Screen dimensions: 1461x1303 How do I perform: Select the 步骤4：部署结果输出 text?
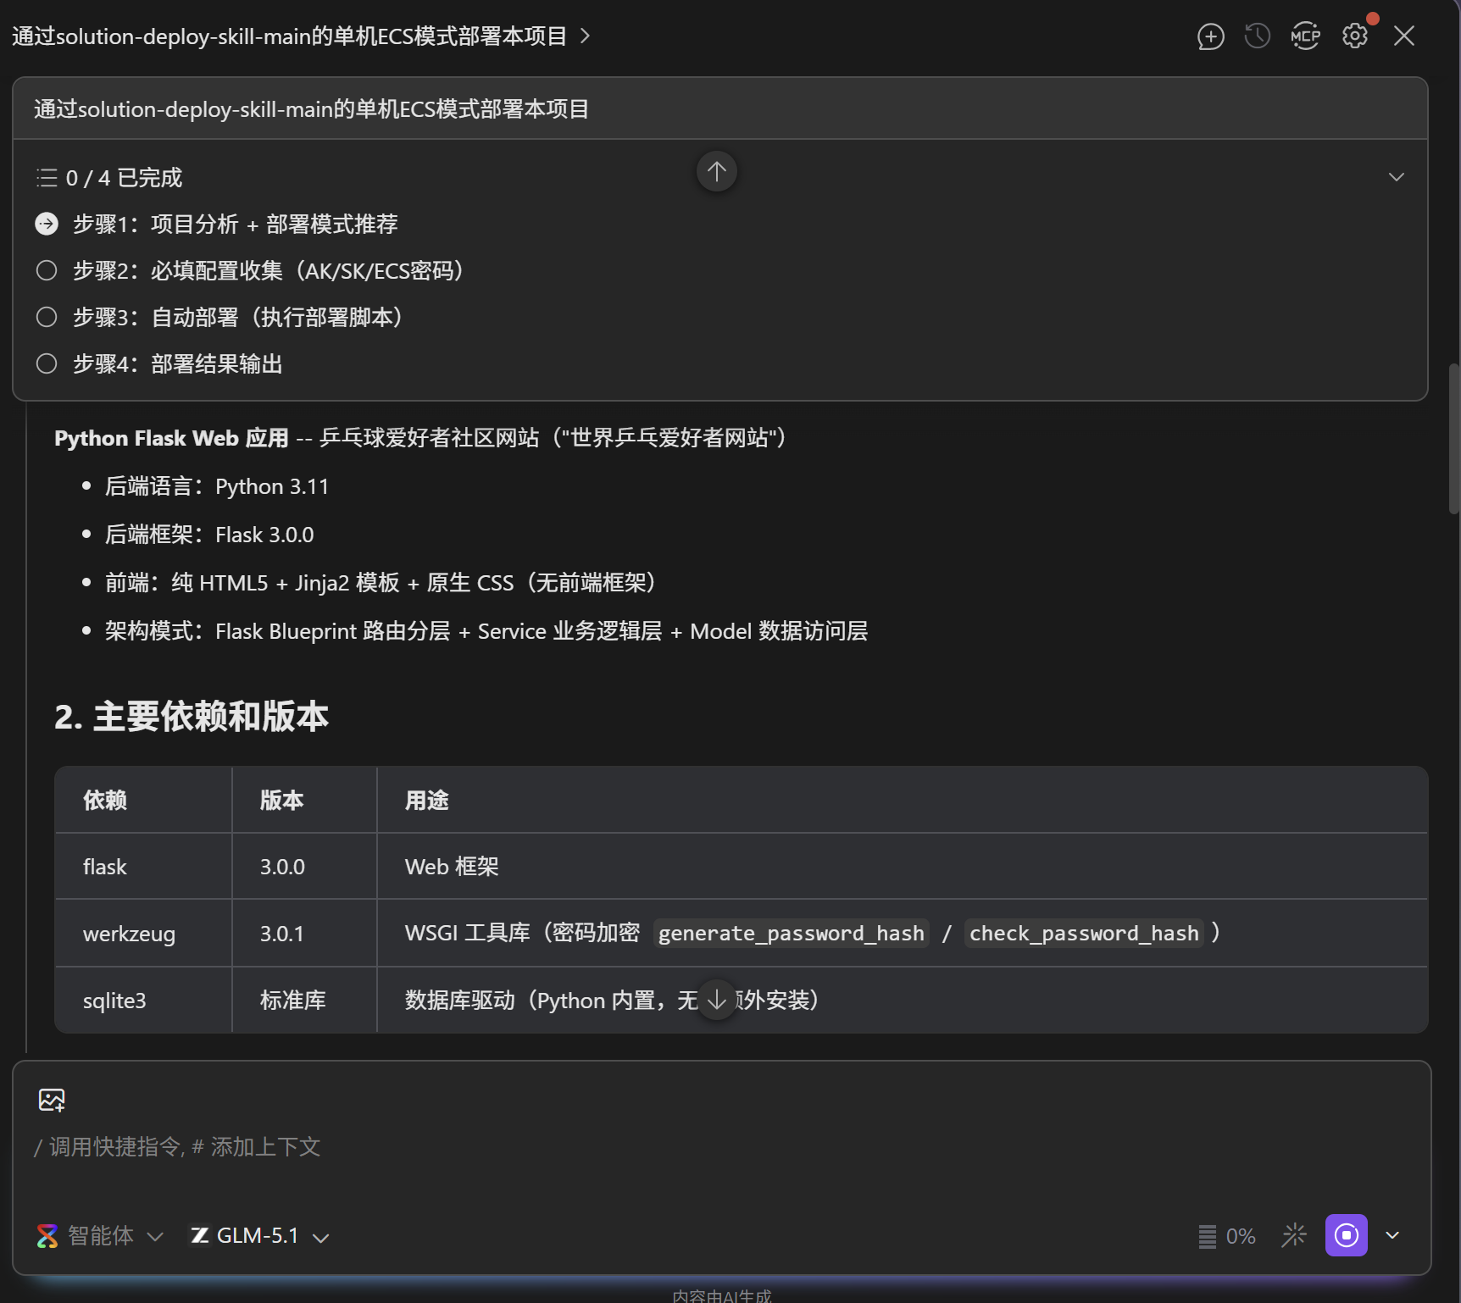point(177,363)
